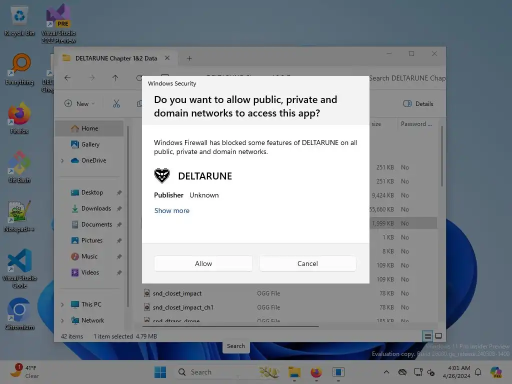Open the Show more link
Viewport: 512px width, 384px height.
(172, 210)
